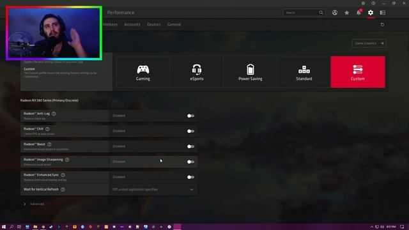
Task: Show hidden system tray icons chevron
Action: click(x=372, y=227)
